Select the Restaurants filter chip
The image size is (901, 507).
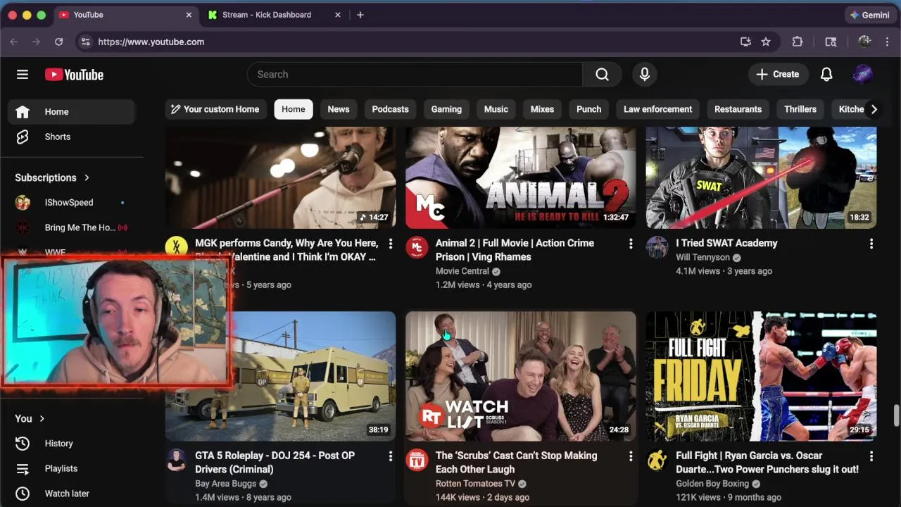738,109
